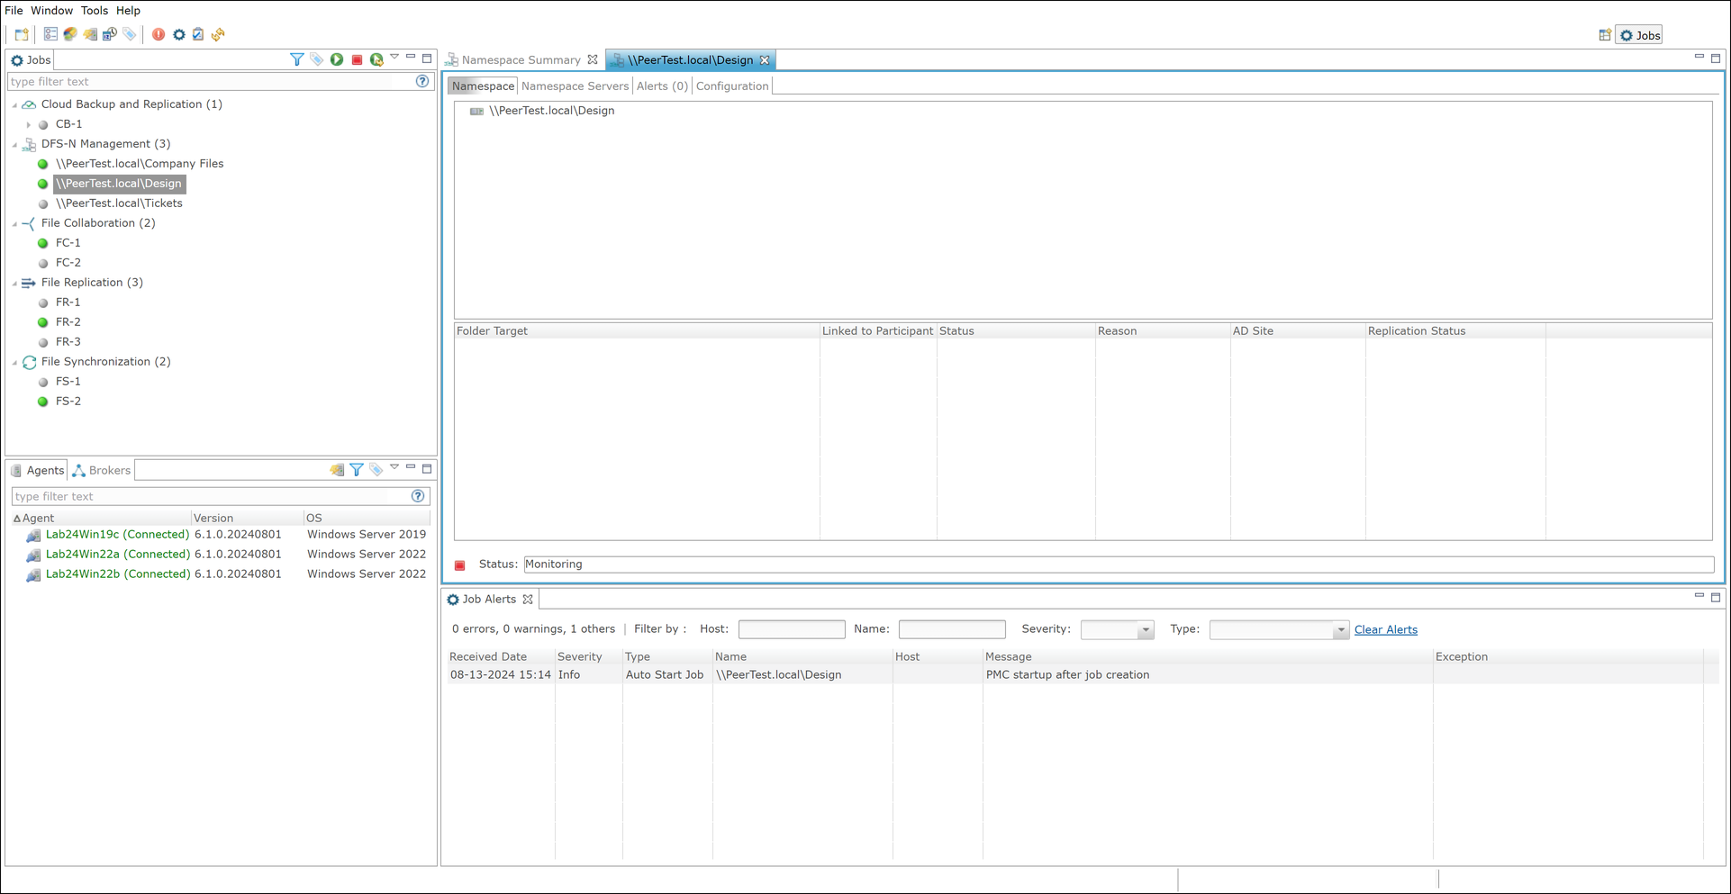The width and height of the screenshot is (1731, 894).
Task: Open the list view icon in main toolbar
Action: [x=50, y=34]
